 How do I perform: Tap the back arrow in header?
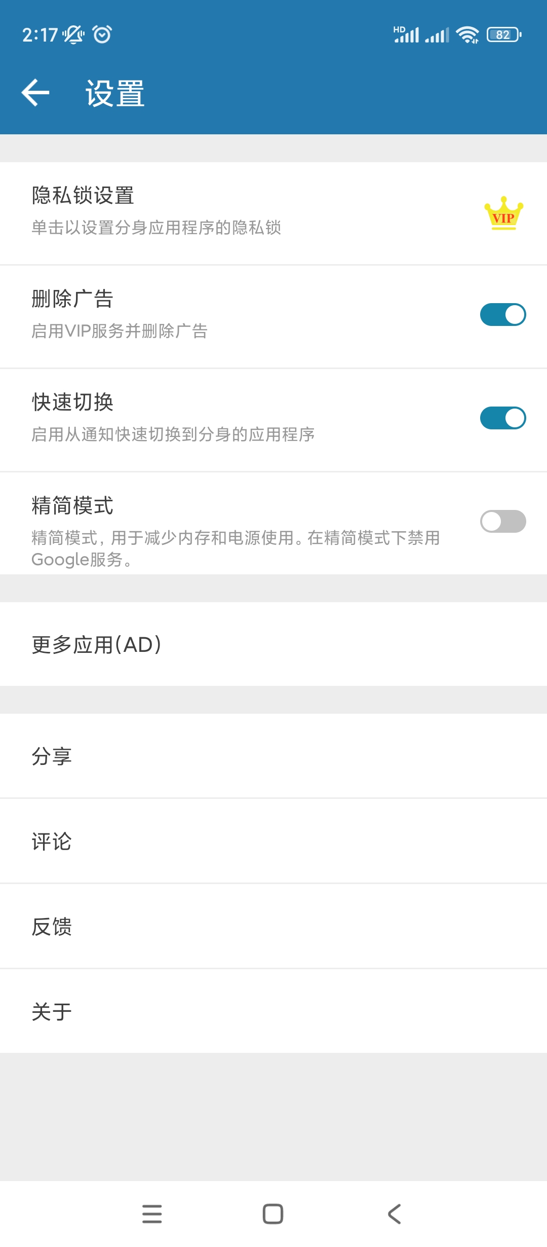click(35, 93)
